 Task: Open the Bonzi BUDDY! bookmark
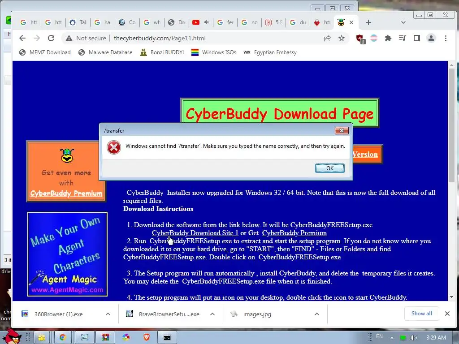pyautogui.click(x=162, y=52)
